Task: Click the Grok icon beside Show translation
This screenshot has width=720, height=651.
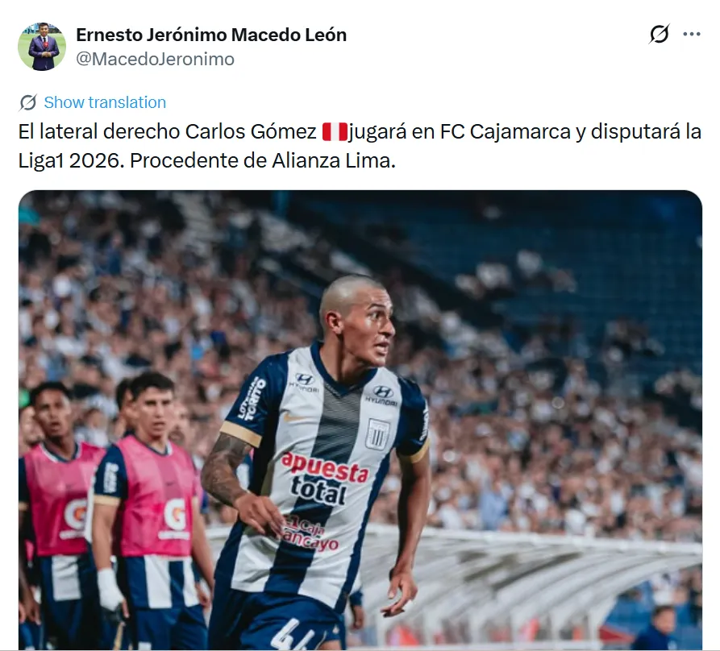Action: [27, 102]
